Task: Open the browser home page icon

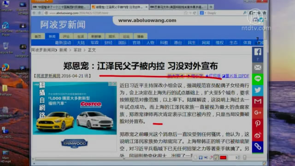Action: tap(265, 13)
